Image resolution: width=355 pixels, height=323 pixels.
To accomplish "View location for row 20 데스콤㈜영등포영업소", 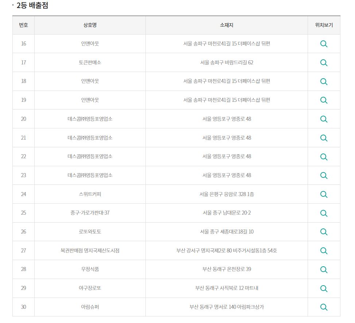I will point(324,119).
